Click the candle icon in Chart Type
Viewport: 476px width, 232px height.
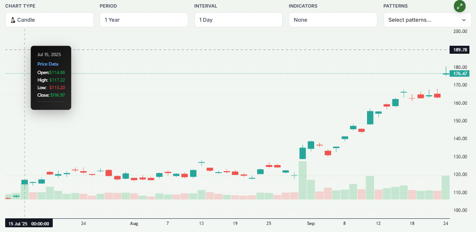pos(13,20)
